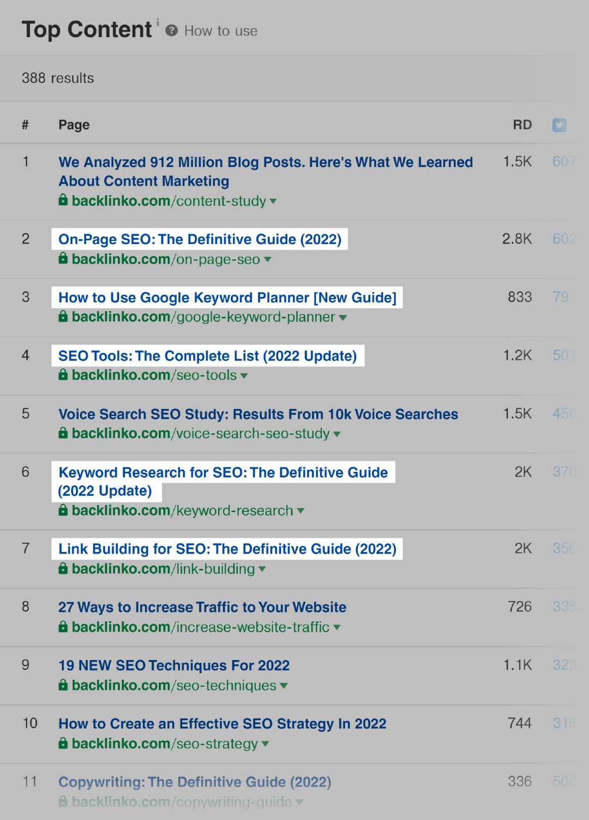Open the dropdown caret after backlinko.com/google-keyword-planner
The width and height of the screenshot is (589, 820).
point(342,318)
